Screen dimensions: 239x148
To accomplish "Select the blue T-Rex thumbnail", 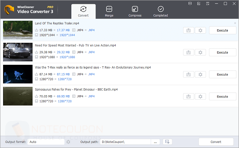I will [x=18, y=74].
